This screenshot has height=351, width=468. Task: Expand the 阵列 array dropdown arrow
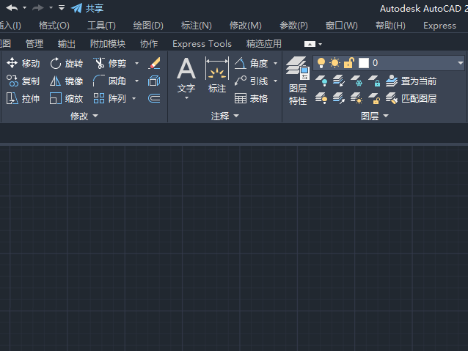click(134, 98)
